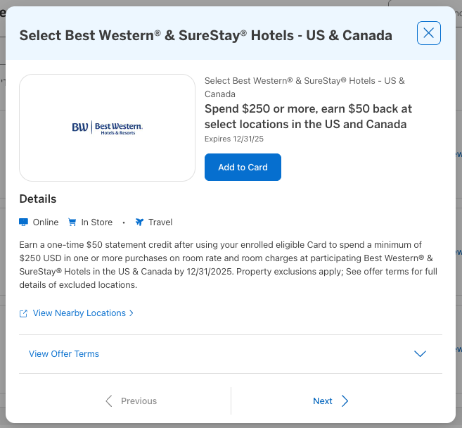This screenshot has height=428, width=462.
Task: Go to the Previous offer
Action: [x=139, y=401]
